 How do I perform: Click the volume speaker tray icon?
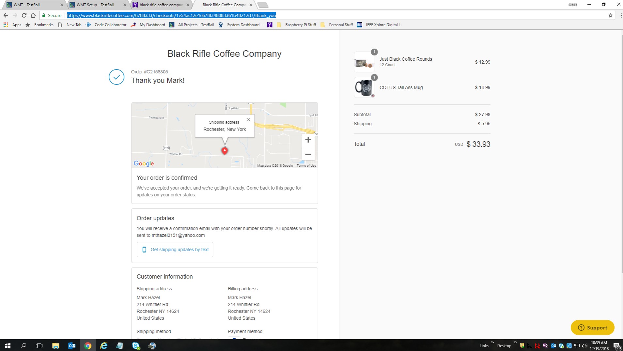click(x=584, y=346)
